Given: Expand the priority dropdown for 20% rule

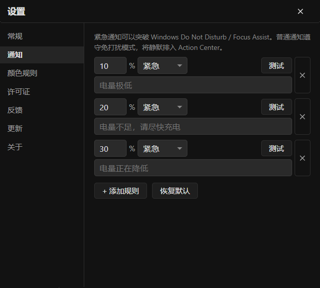Looking at the screenshot, I should point(162,107).
